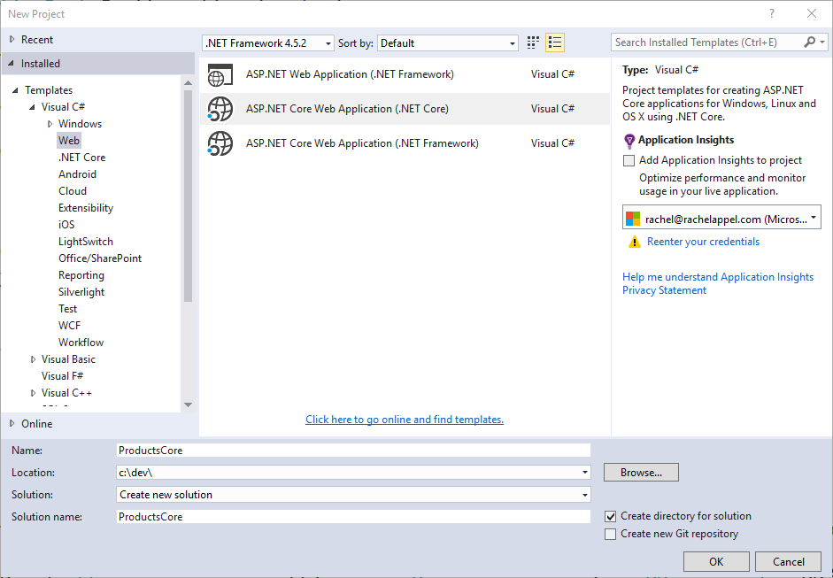
Task: Select the WCF template category
Action: (70, 326)
